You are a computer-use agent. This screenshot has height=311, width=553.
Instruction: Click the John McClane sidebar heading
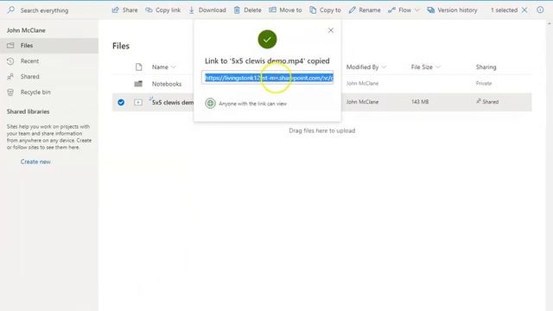coord(26,30)
